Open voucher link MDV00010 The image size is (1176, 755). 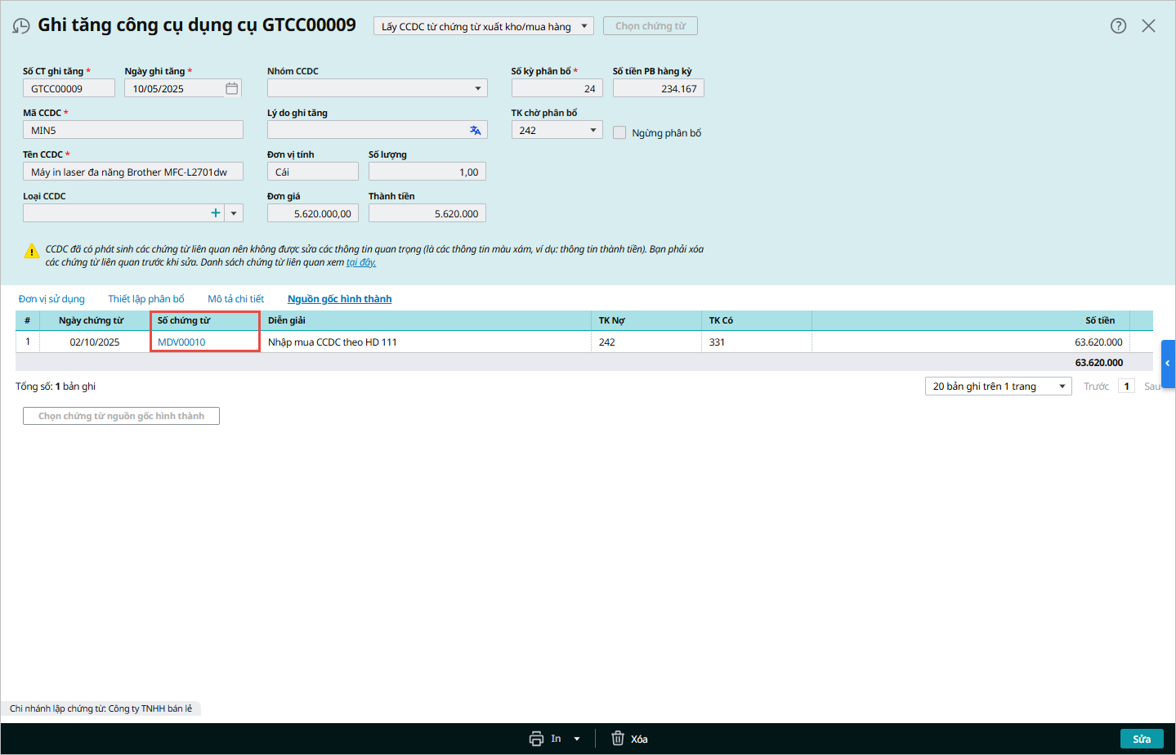tap(181, 342)
